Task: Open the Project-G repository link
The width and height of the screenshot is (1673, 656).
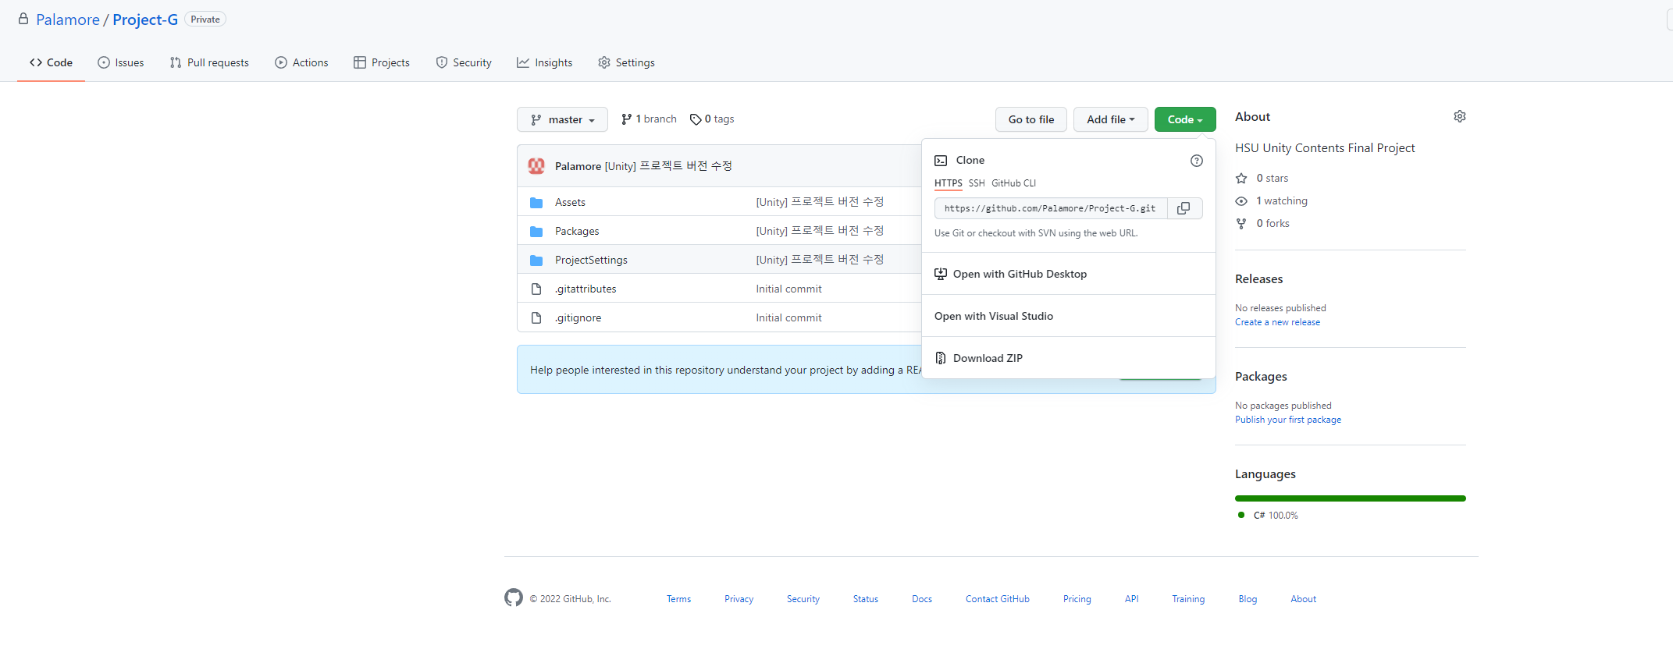Action: 145,20
